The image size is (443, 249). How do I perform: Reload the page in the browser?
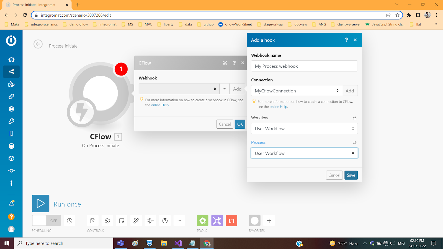click(x=25, y=15)
